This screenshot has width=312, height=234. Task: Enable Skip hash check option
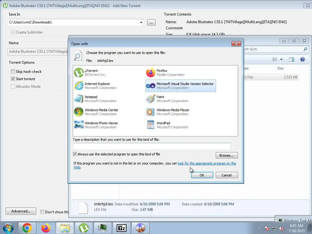click(x=13, y=71)
